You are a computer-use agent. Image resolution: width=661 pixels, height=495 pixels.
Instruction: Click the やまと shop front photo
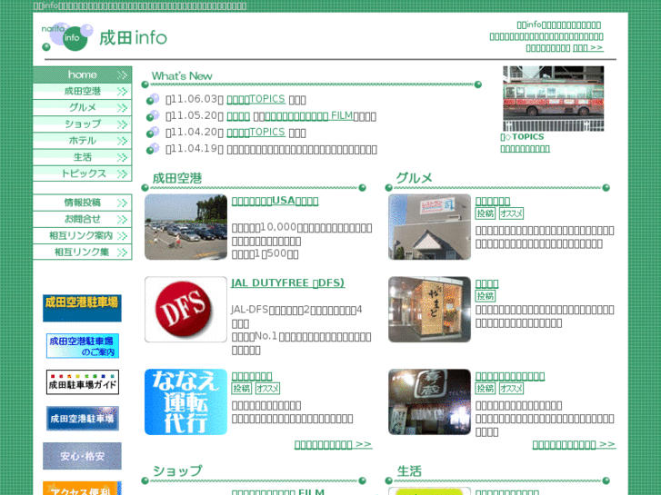point(429,309)
